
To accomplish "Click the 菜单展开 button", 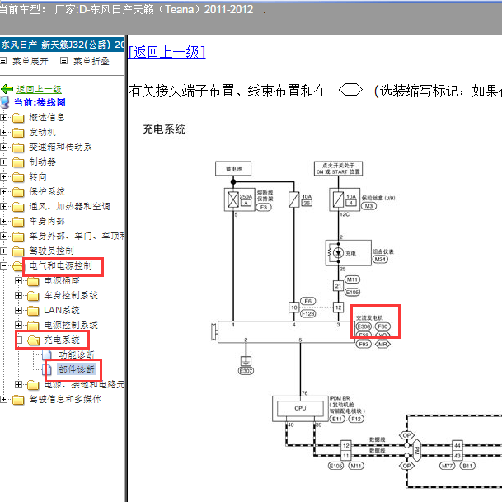I will (x=30, y=61).
